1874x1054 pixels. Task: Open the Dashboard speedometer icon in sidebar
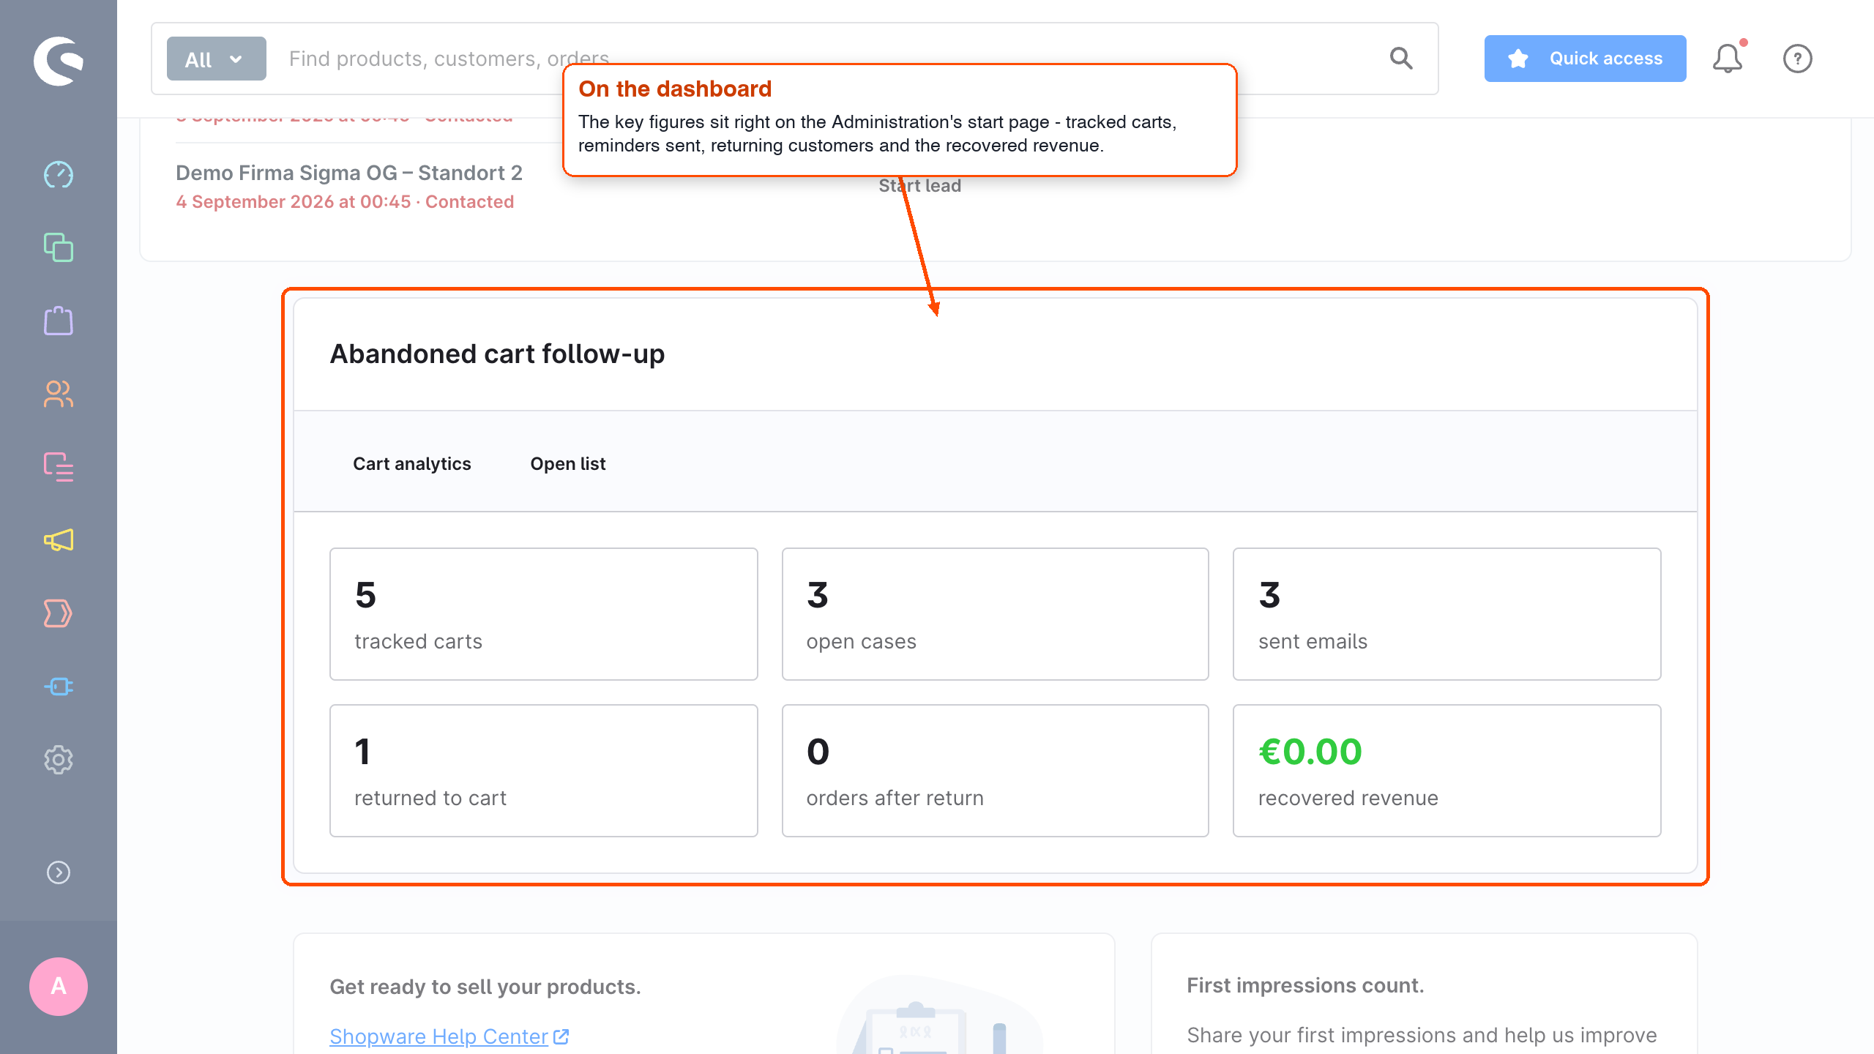pyautogui.click(x=59, y=175)
